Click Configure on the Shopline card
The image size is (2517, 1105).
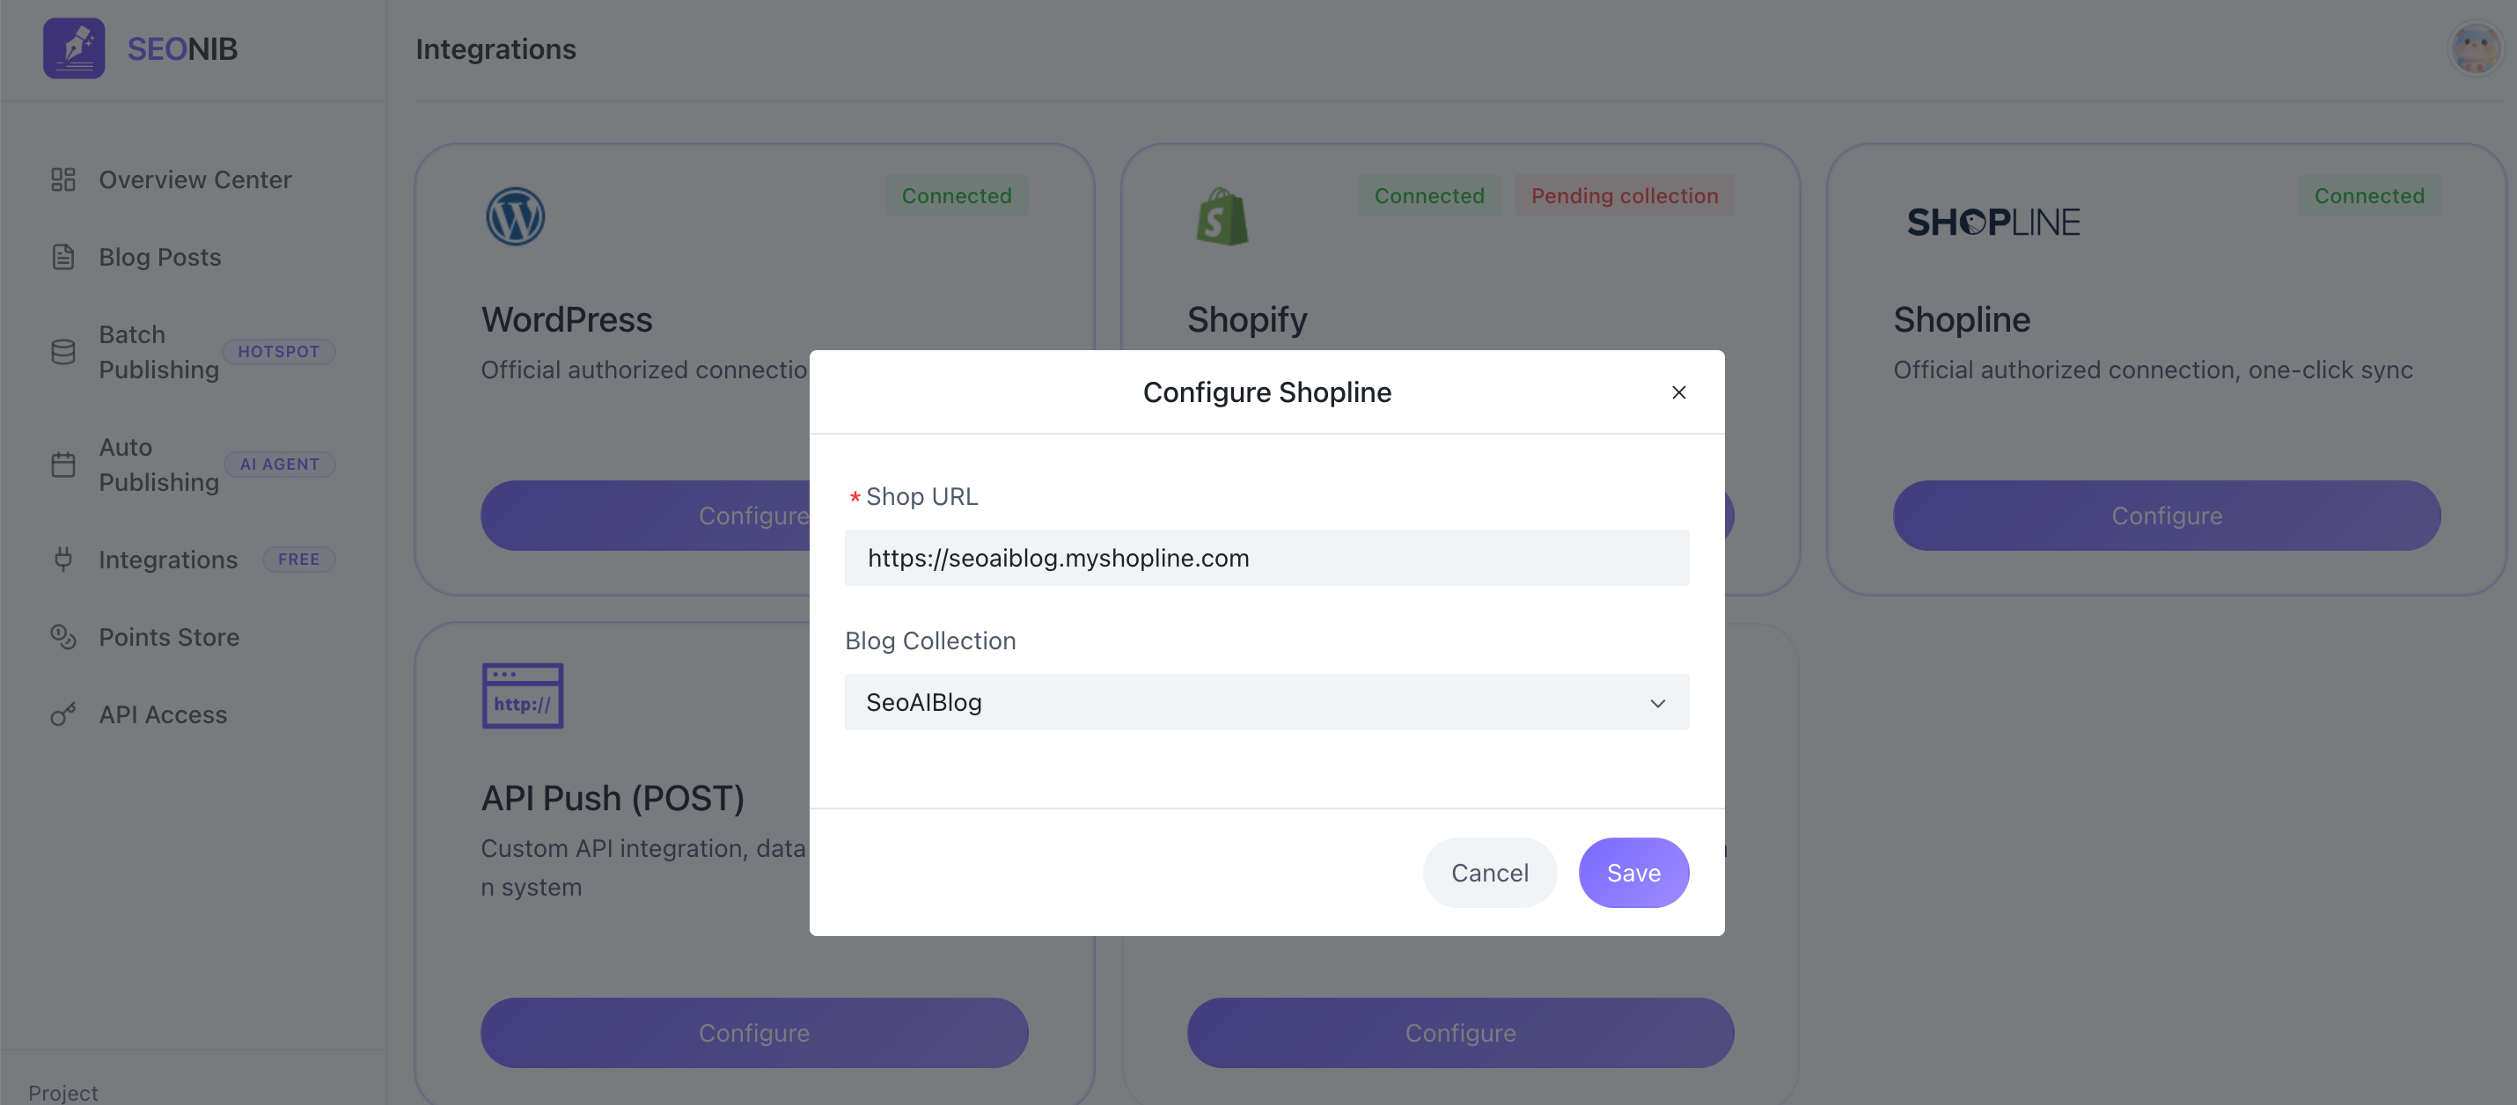(2166, 515)
